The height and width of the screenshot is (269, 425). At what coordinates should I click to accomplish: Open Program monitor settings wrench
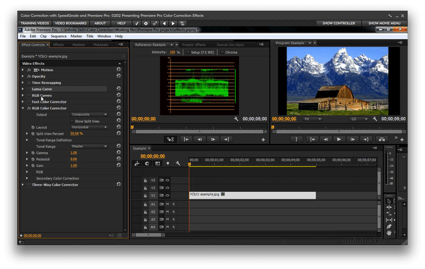tap(375, 119)
